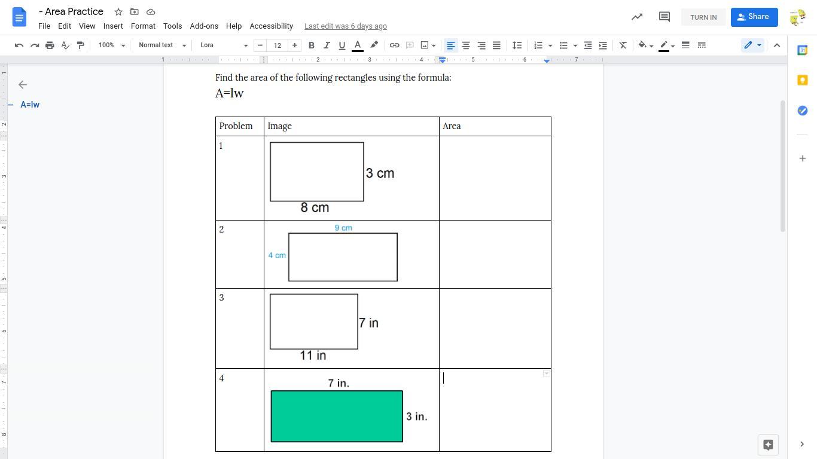817x459 pixels.
Task: Clear formatting
Action: 623,45
